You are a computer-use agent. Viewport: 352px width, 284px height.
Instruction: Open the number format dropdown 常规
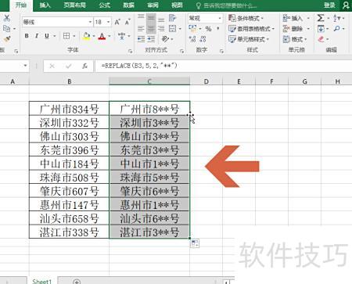click(220, 18)
